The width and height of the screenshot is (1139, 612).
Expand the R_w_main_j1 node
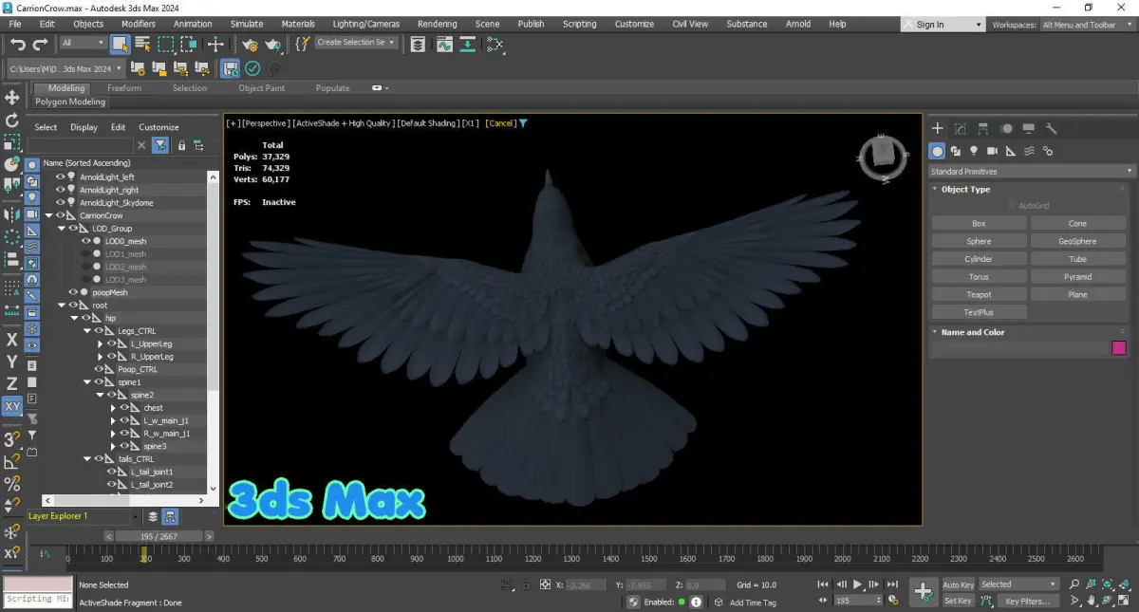point(113,434)
